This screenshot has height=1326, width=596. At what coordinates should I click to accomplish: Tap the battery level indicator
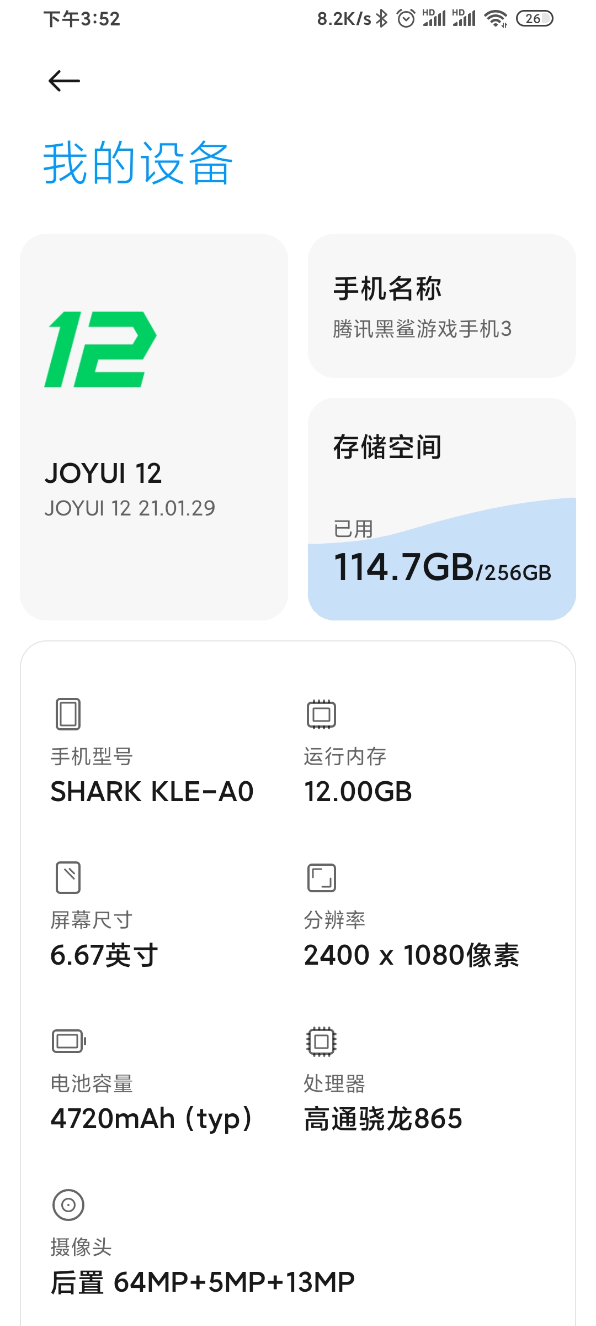pyautogui.click(x=534, y=19)
